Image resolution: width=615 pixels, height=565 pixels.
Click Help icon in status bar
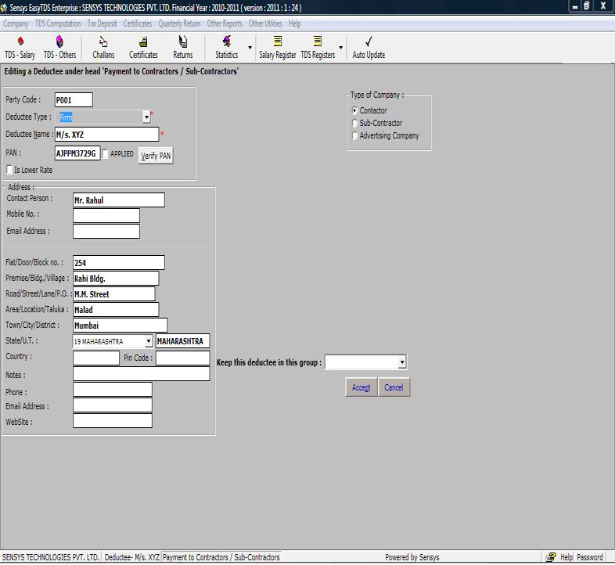tap(551, 556)
